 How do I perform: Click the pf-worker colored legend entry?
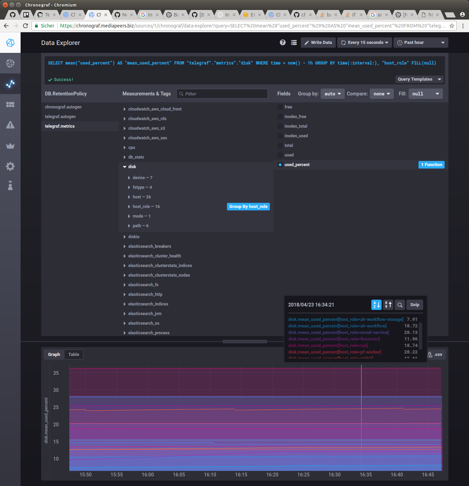[334, 352]
